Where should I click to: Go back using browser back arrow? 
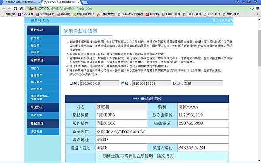click(x=3, y=9)
